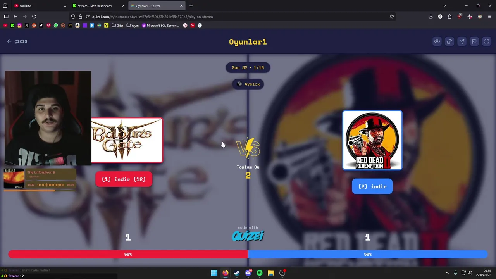Open the WhatsApp bookmark
Image resolution: width=496 pixels, height=279 pixels.
click(x=56, y=26)
